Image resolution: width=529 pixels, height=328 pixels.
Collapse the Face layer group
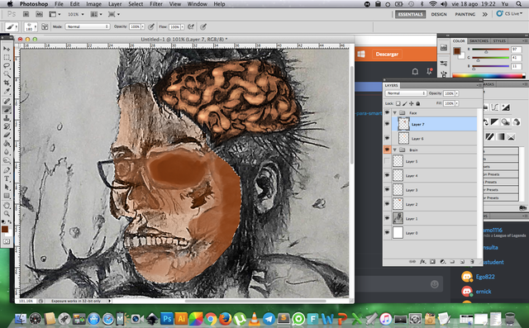(x=395, y=113)
